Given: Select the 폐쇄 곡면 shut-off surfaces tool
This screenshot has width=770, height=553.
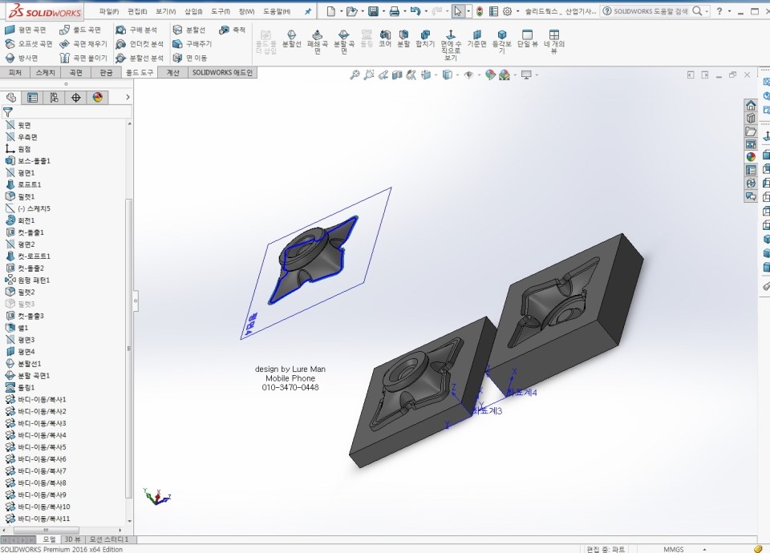Looking at the screenshot, I should [x=318, y=42].
